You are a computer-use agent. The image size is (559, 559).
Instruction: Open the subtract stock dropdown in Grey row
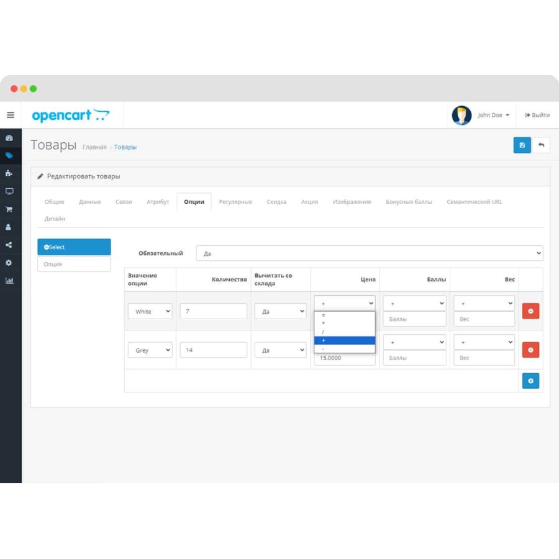pyautogui.click(x=280, y=350)
